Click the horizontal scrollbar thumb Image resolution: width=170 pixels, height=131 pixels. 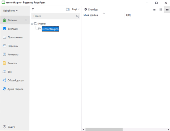(104, 129)
